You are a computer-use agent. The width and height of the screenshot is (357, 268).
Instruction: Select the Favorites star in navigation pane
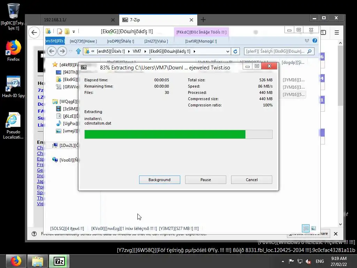pyautogui.click(x=55, y=65)
